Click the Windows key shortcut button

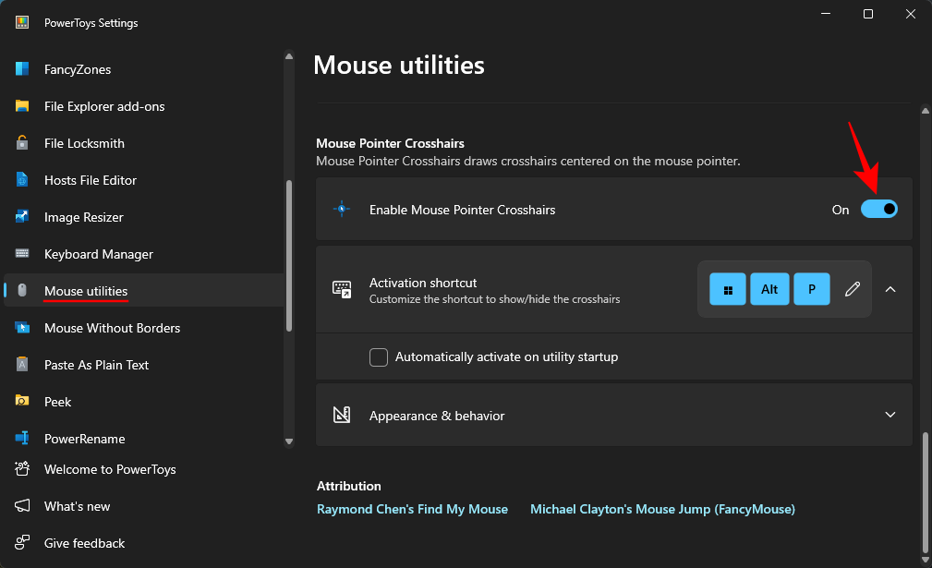coord(728,289)
